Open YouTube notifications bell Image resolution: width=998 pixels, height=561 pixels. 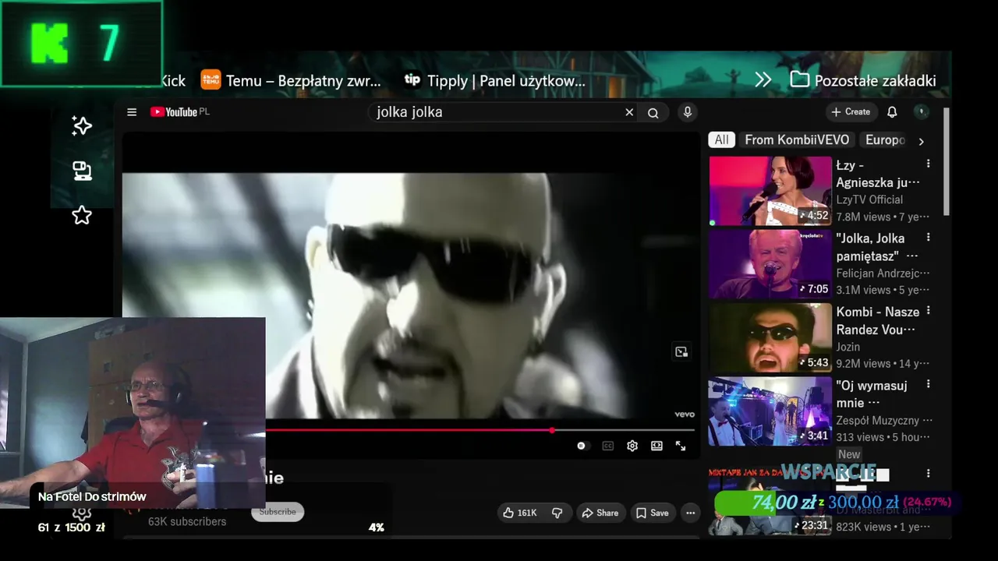click(x=892, y=112)
